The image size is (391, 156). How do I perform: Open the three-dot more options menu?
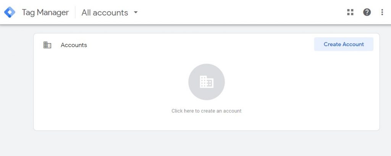point(382,12)
